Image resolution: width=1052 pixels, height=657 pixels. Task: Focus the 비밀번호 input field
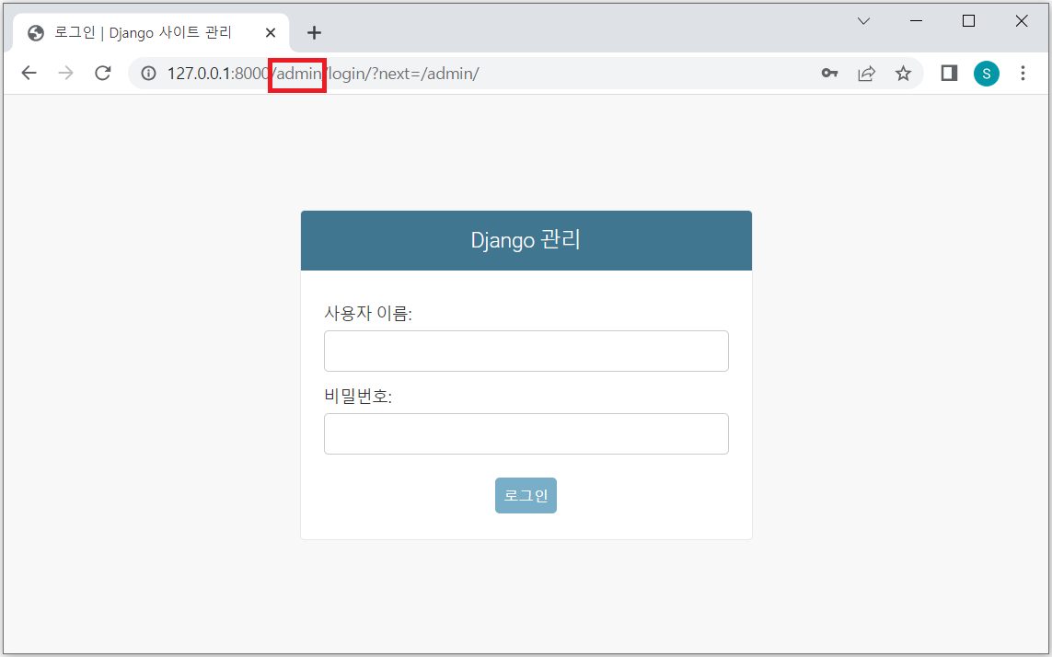(526, 433)
